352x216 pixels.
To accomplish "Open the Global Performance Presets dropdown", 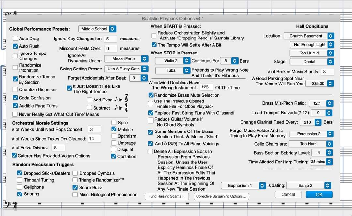I will pyautogui.click(x=97, y=29).
